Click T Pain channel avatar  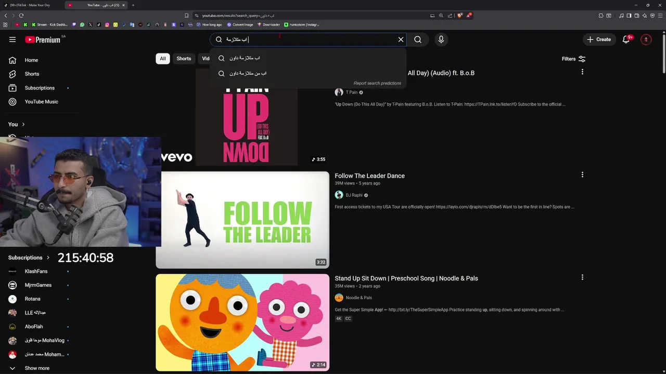(339, 92)
